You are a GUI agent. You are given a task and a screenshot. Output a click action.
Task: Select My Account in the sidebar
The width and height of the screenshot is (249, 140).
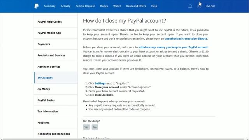(x=56, y=78)
